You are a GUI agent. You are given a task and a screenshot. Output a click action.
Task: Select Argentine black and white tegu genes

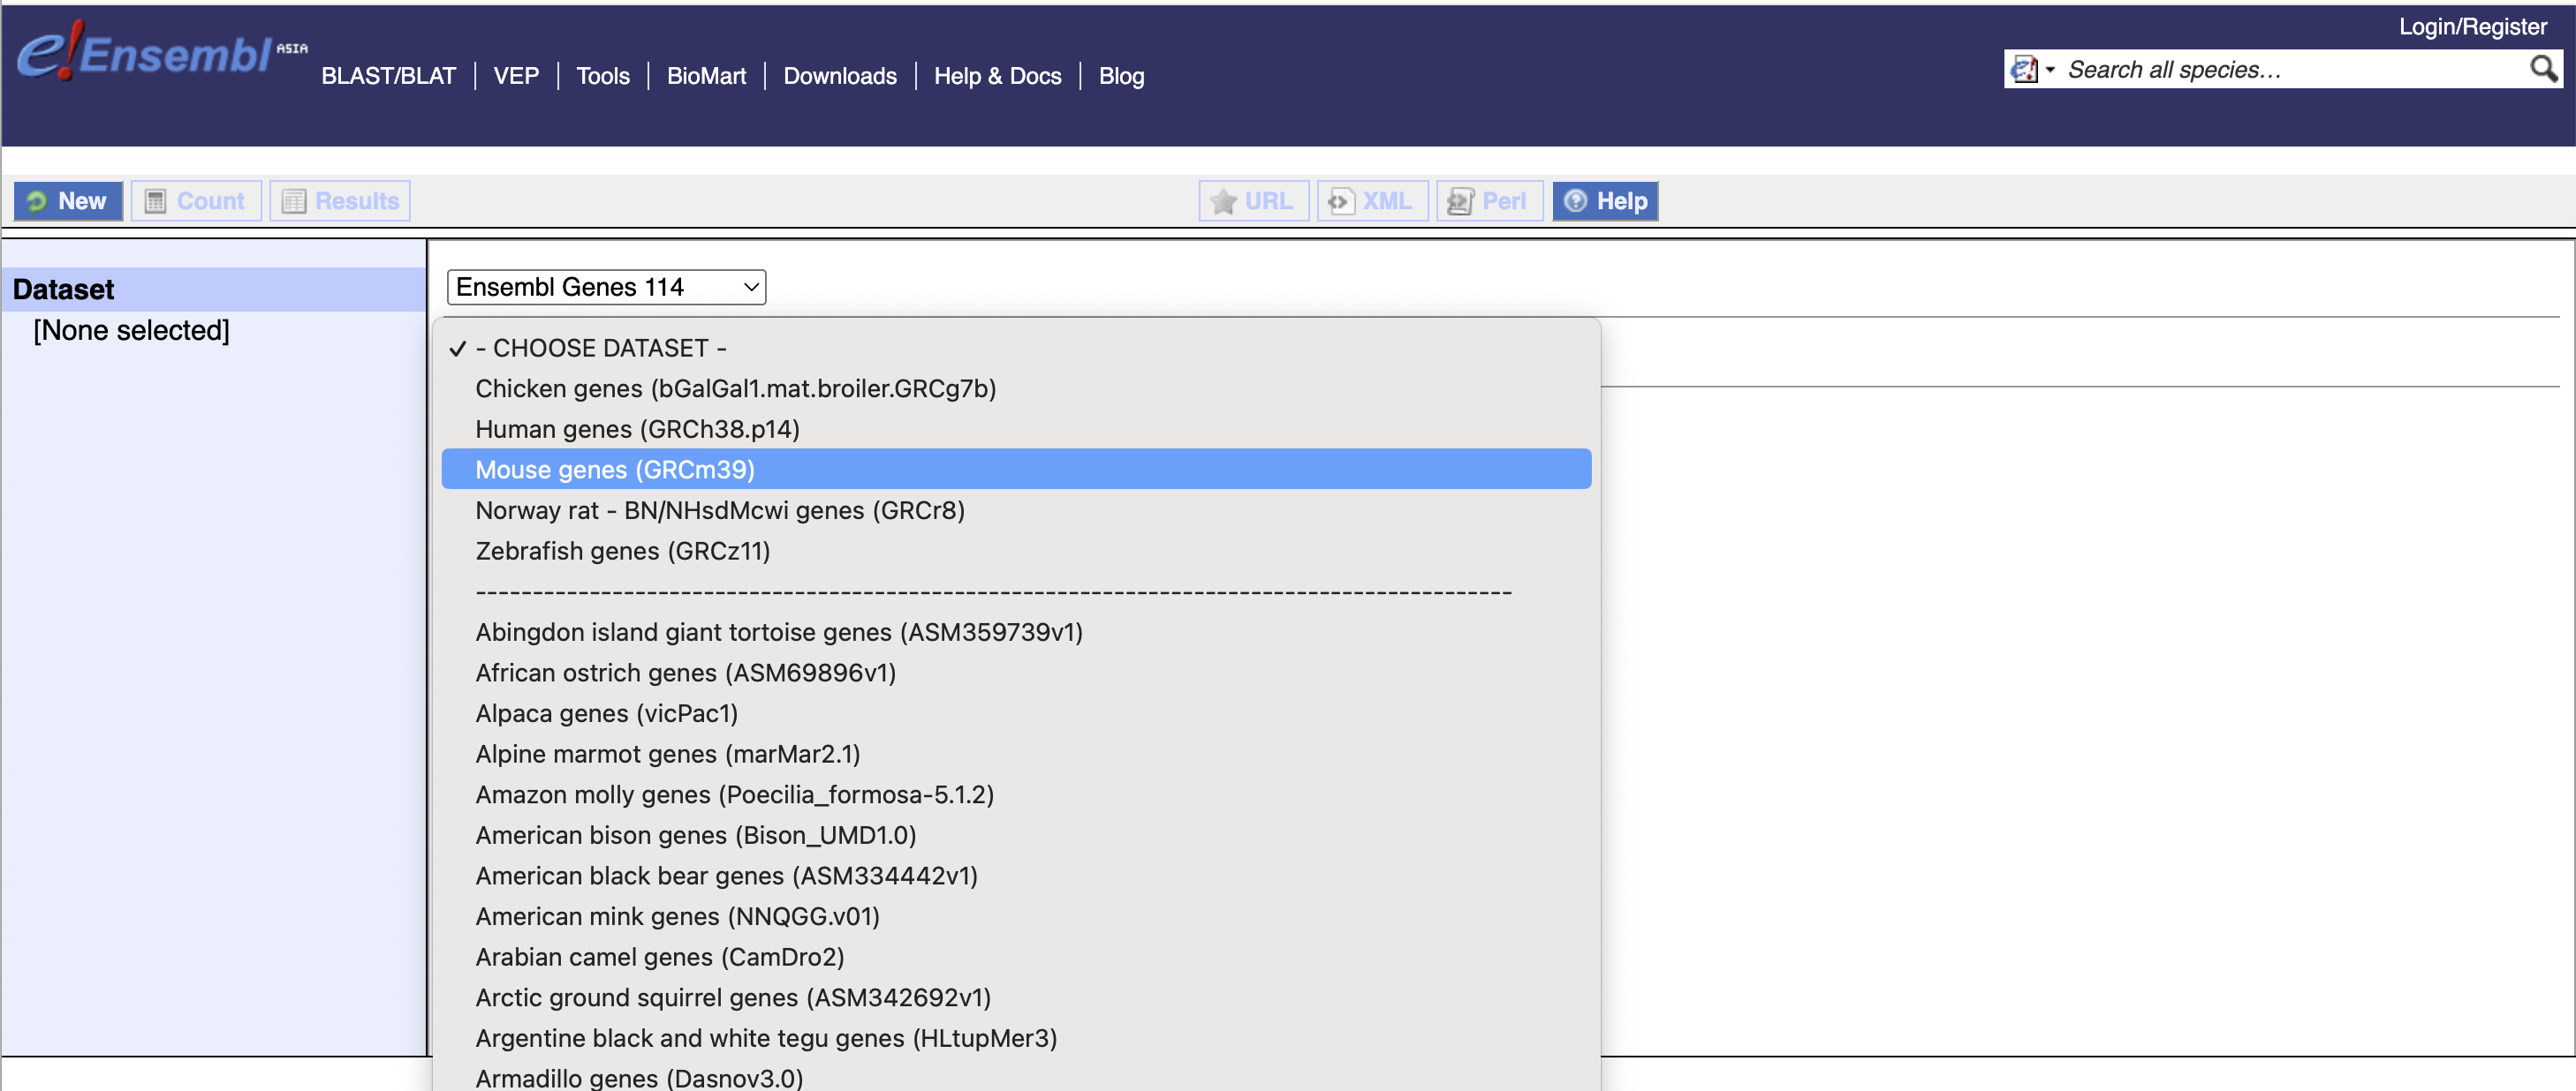point(1016,1038)
